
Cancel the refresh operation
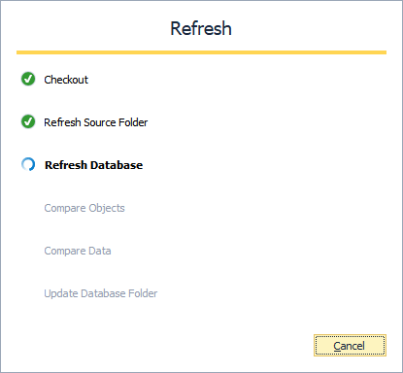[350, 346]
